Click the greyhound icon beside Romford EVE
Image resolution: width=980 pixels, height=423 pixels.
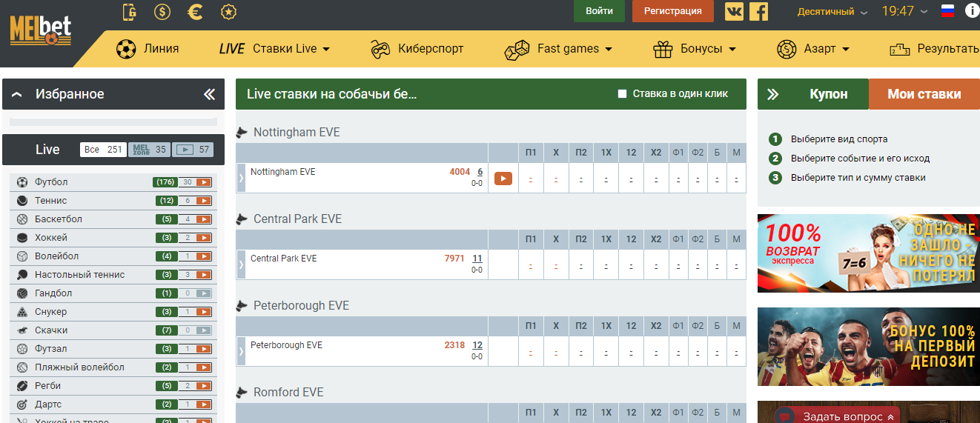[x=242, y=393]
